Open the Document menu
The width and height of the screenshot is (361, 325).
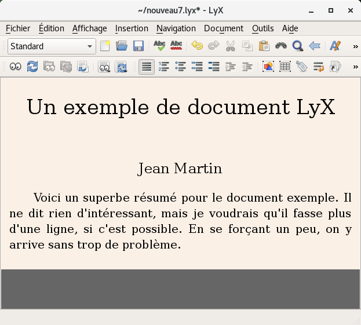pos(224,28)
